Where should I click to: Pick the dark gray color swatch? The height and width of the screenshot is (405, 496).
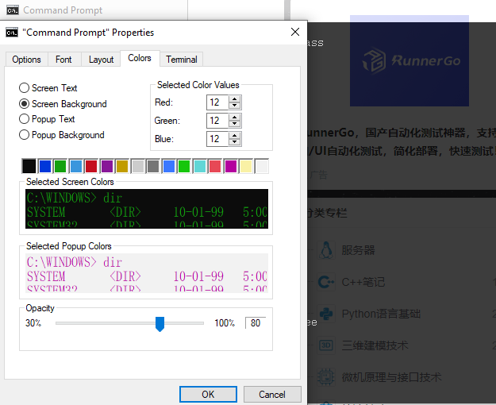(x=153, y=166)
